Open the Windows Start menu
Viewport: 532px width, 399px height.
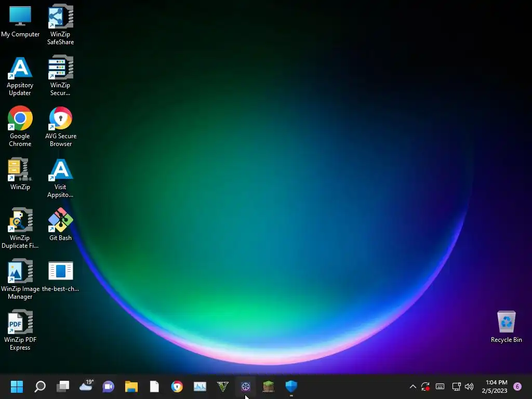[x=17, y=387]
